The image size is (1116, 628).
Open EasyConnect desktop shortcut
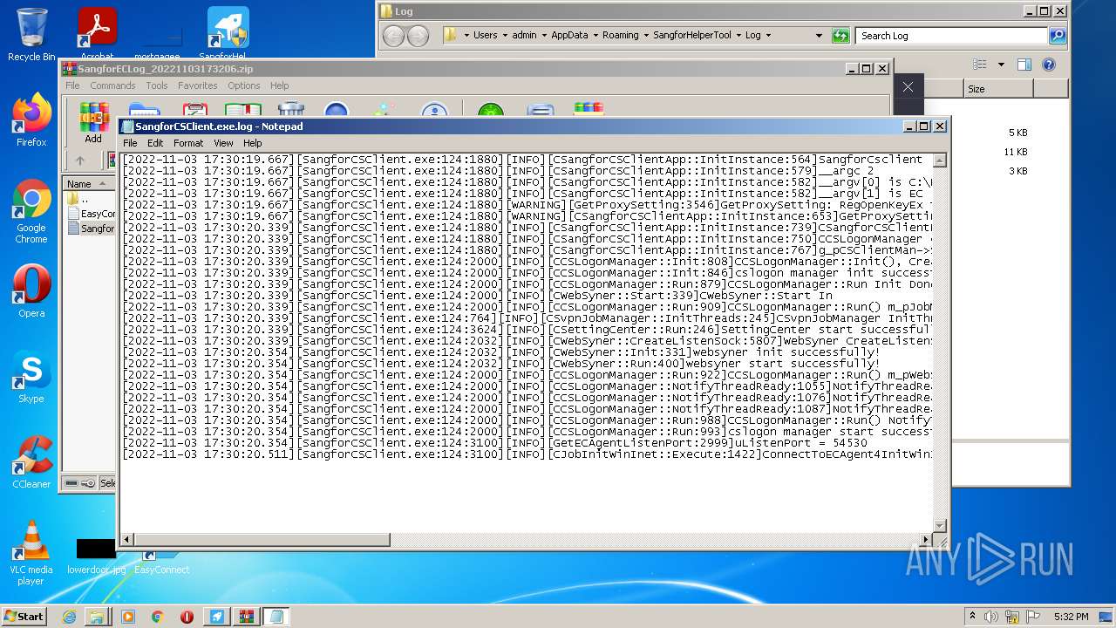[161, 563]
